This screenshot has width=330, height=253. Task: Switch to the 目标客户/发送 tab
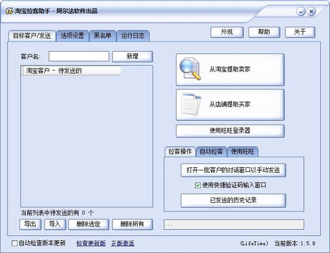pos(32,35)
